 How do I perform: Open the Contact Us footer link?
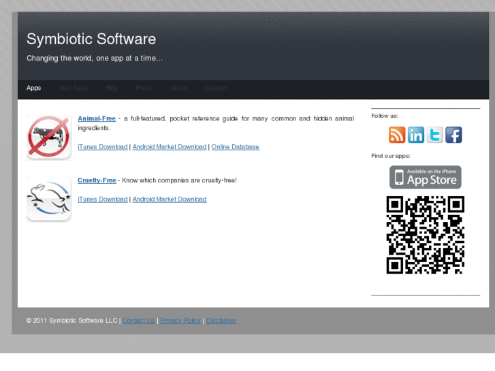click(x=139, y=321)
